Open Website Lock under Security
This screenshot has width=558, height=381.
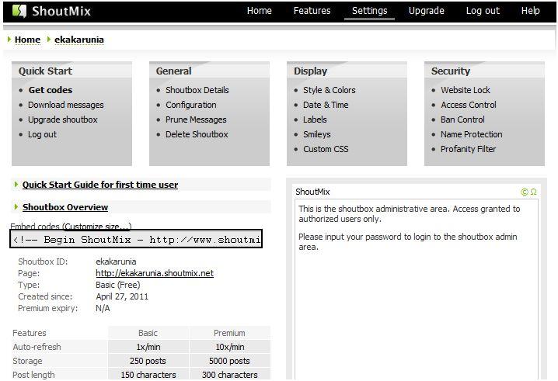tap(465, 90)
